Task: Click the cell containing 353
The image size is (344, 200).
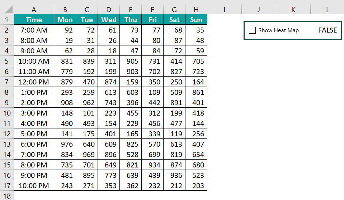Action: point(109,186)
